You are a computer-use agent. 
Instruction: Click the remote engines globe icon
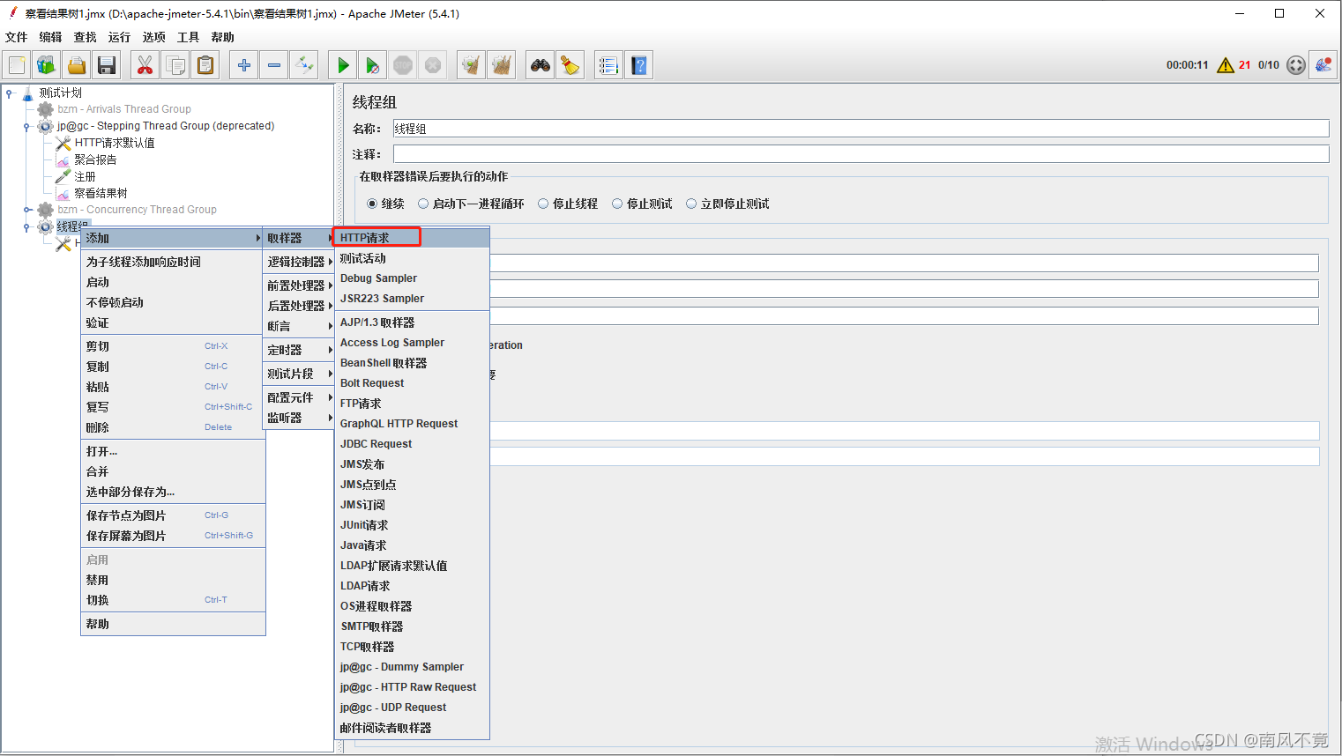click(1296, 65)
